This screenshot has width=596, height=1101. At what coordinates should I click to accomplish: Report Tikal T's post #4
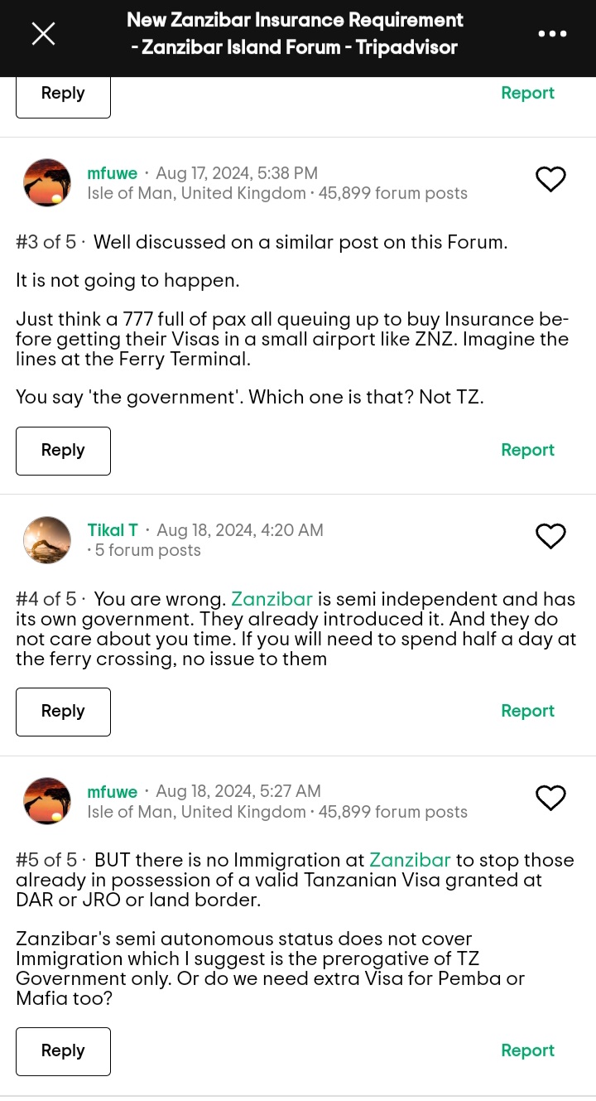[x=527, y=711]
